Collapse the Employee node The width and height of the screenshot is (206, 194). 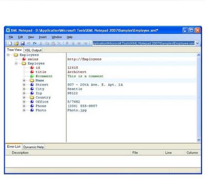16,63
